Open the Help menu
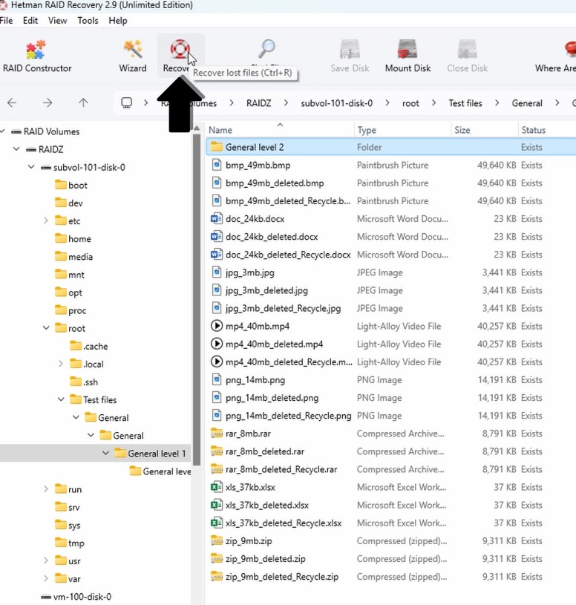This screenshot has width=576, height=605. pyautogui.click(x=118, y=21)
